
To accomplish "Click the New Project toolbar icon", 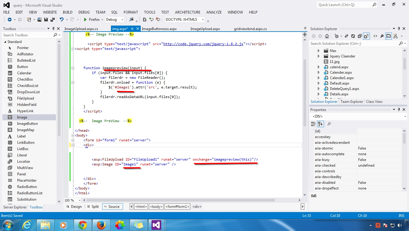I will click(x=29, y=20).
